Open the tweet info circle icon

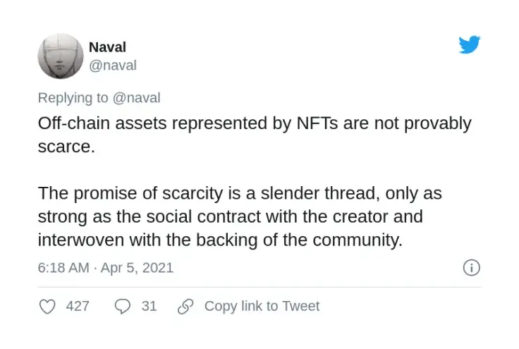click(471, 268)
